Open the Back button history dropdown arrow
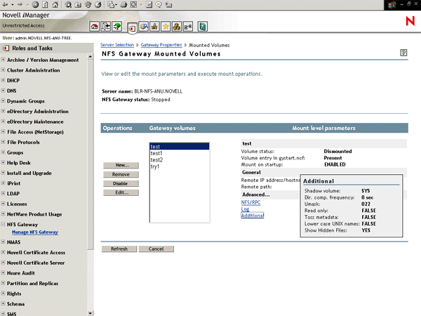Viewport: 421px width, 316px height. pyautogui.click(x=13, y=5)
